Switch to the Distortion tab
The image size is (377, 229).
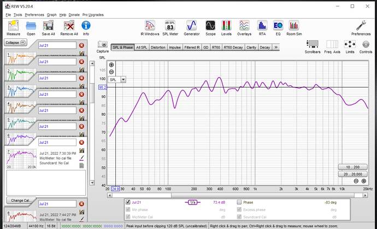coord(158,48)
